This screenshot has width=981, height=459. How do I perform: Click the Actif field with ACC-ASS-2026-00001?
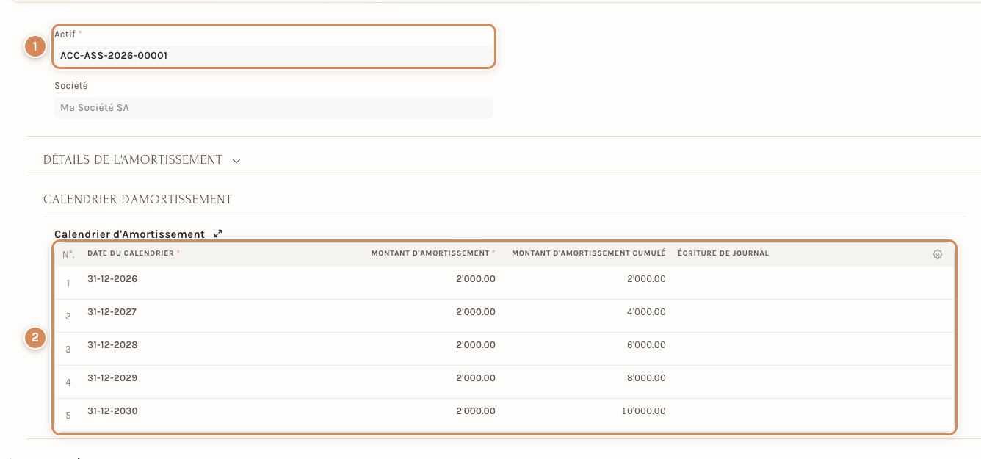coord(273,55)
